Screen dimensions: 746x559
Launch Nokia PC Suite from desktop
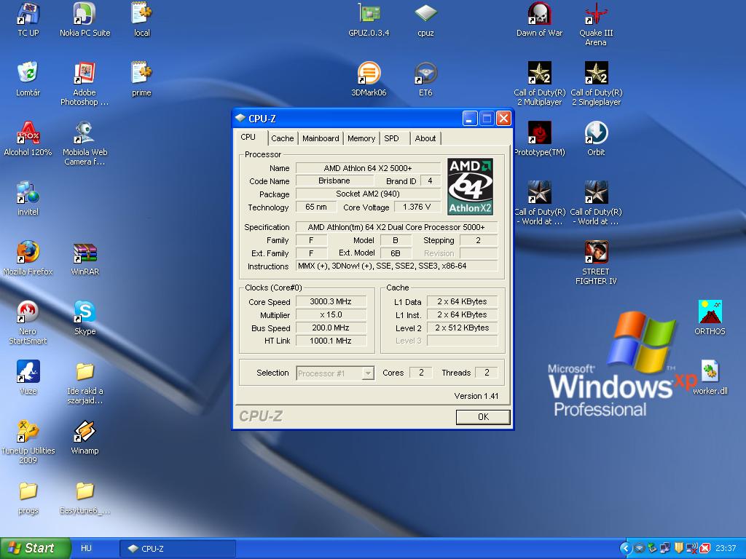(85, 19)
